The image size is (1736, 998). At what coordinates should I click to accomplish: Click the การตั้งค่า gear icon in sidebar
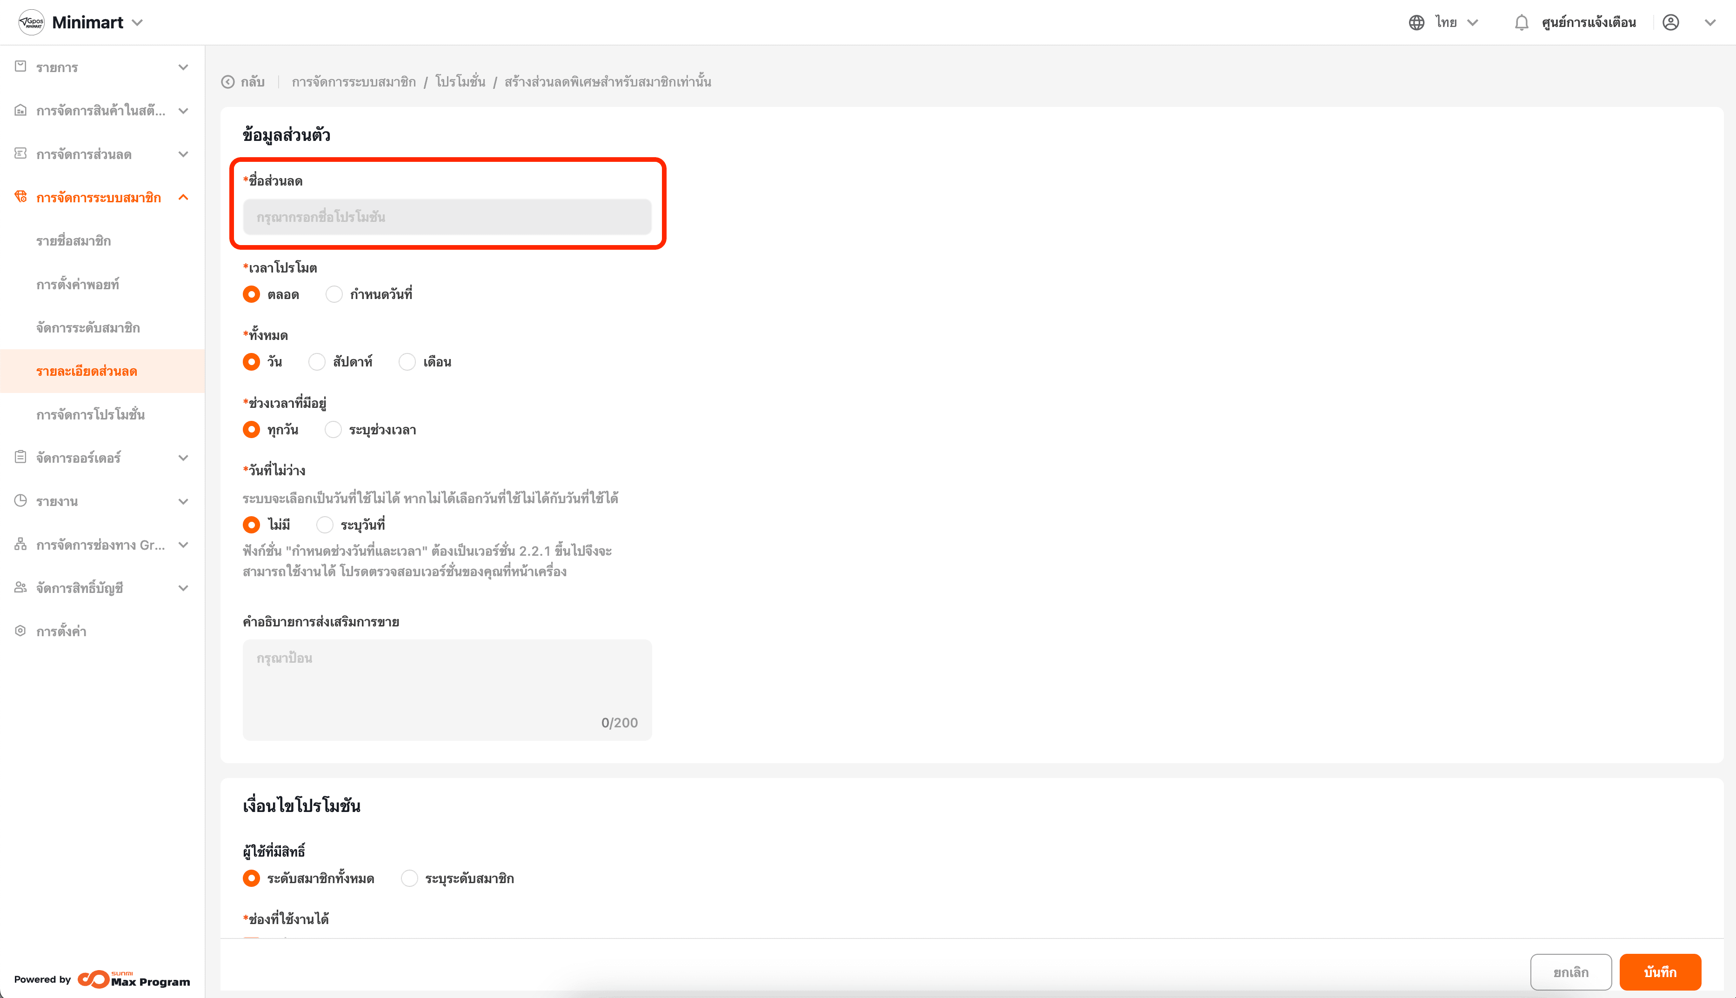(x=20, y=631)
